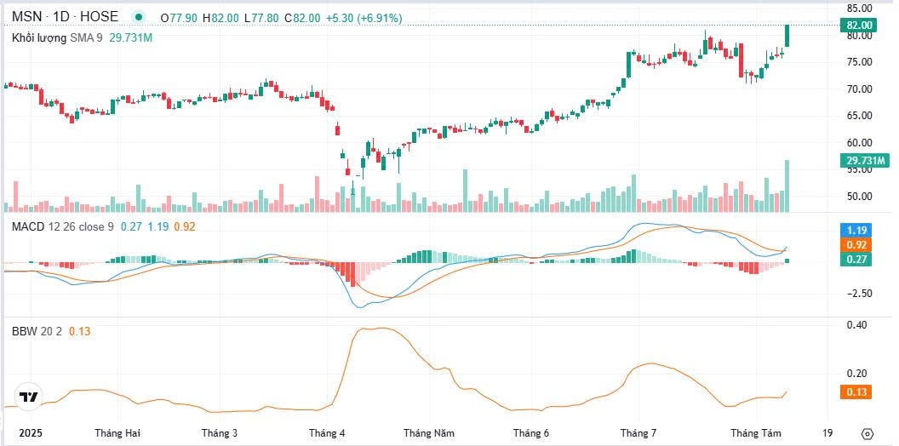Click the O77.90 open value in header

click(x=179, y=19)
